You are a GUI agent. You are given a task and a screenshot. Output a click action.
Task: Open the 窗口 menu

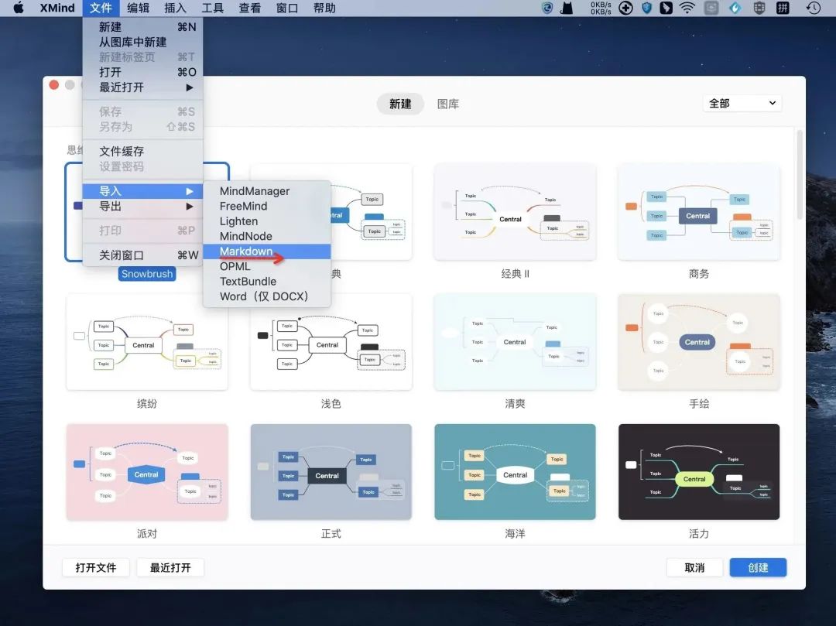287,8
